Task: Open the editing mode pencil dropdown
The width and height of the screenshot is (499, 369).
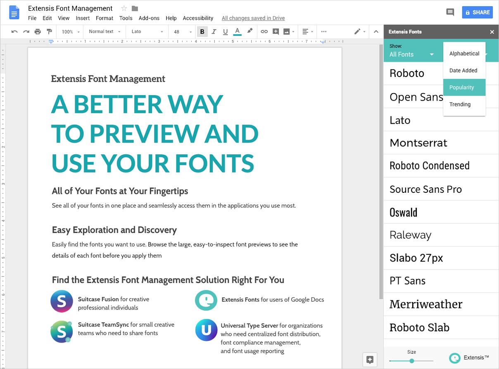Action: (360, 31)
